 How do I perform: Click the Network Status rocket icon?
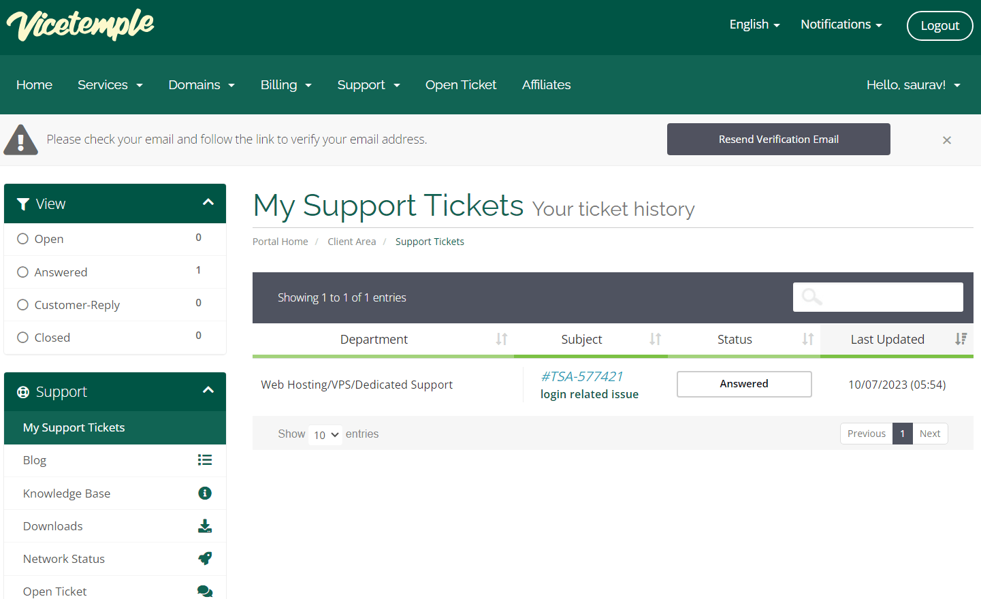pos(205,558)
